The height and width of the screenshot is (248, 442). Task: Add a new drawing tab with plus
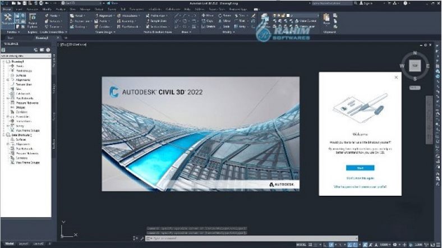(66, 38)
